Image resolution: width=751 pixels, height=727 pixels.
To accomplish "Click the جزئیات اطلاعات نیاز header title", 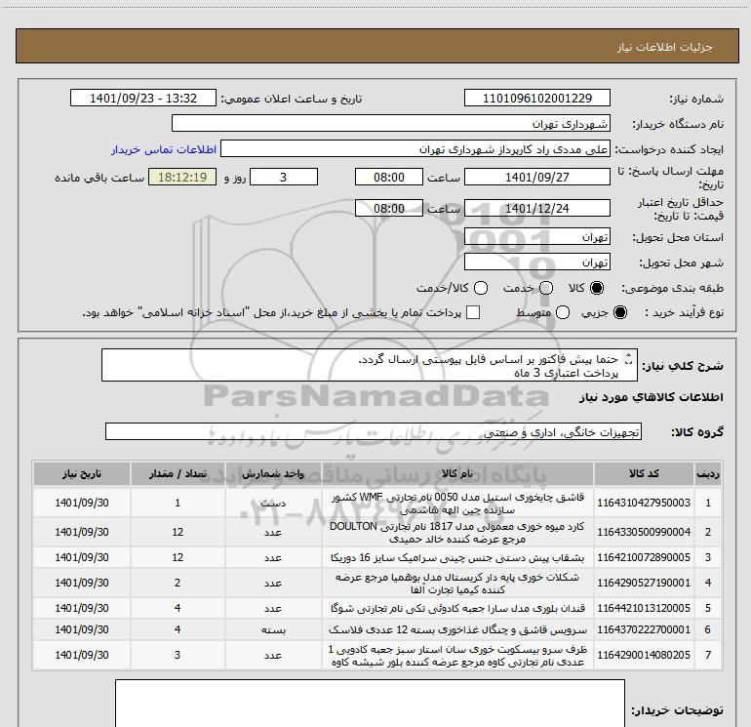I will click(x=665, y=47).
